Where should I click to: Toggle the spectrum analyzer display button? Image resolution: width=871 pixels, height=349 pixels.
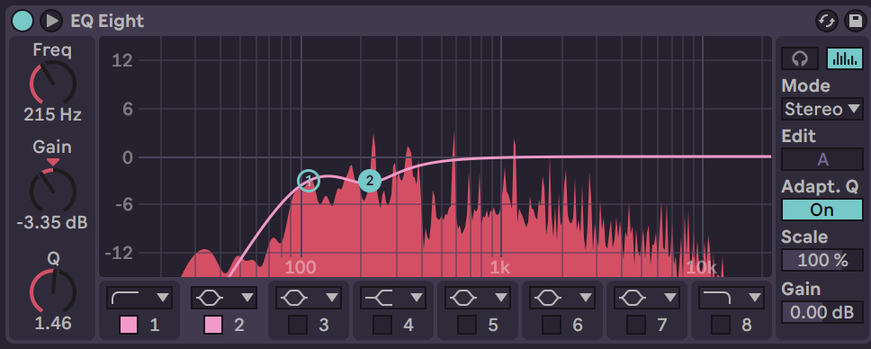(844, 58)
